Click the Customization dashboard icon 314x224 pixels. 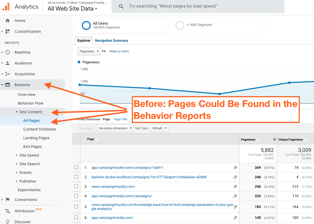click(8, 31)
